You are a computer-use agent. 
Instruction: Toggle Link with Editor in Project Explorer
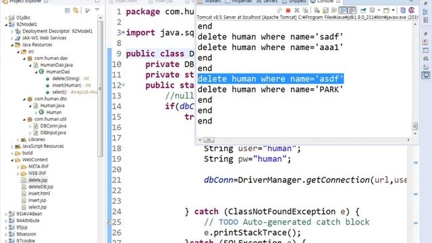76,11
